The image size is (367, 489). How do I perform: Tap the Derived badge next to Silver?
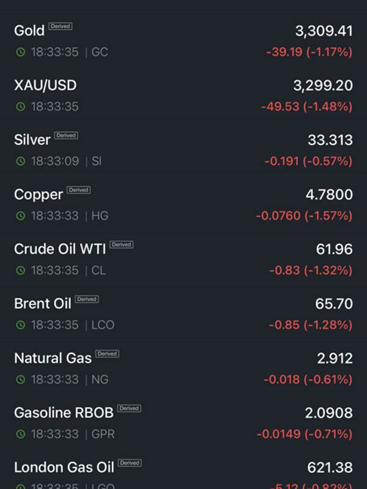click(66, 135)
